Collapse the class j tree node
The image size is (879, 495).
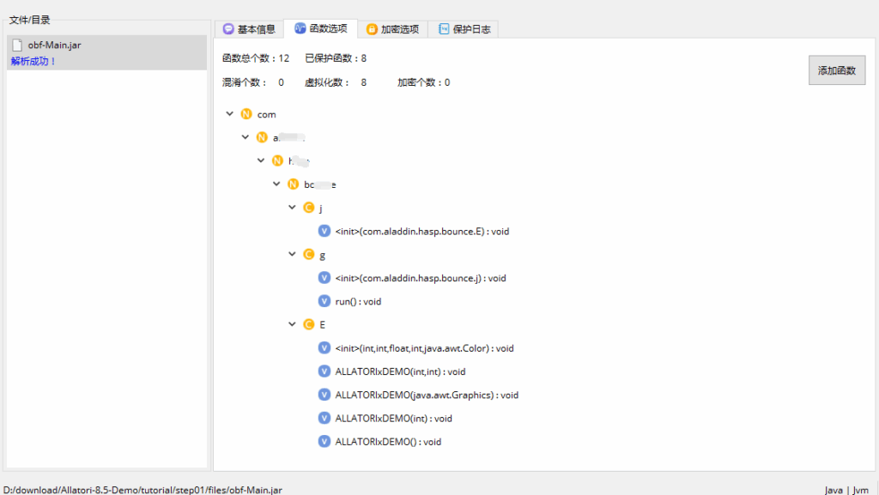pyautogui.click(x=293, y=208)
